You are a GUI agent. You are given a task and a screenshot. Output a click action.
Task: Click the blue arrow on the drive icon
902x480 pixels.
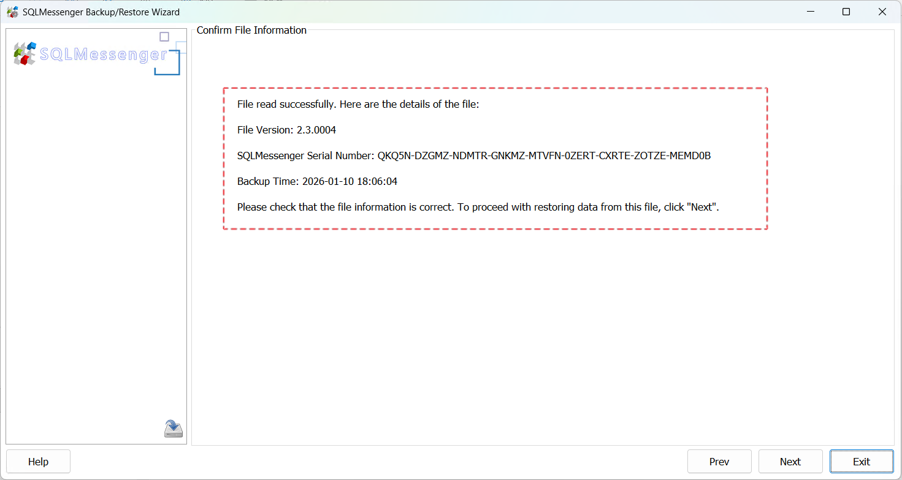[172, 426]
